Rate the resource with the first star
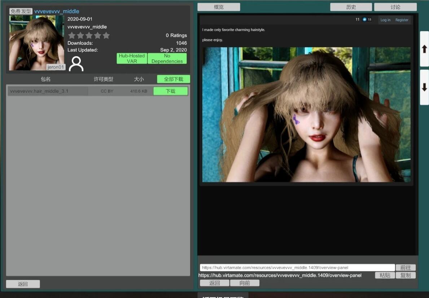Viewport: 429px width, 298px height. click(x=72, y=35)
